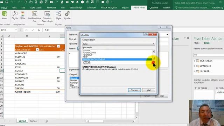The image size is (224, 126).
Task: Expand the SİPARİŞLER table
Action: [x=195, y=66]
